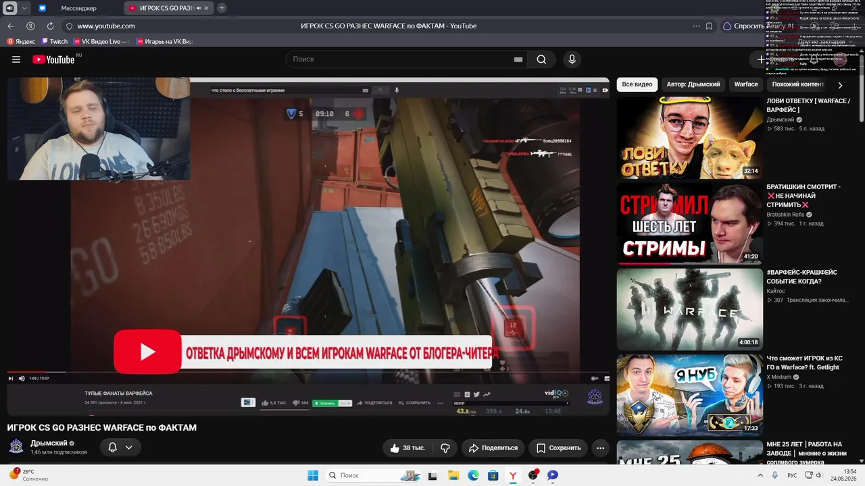Filter by Автор: Дрымский chip
The width and height of the screenshot is (865, 486).
693,84
